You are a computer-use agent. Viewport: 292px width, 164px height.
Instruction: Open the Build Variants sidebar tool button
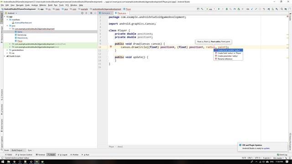pos(2,125)
